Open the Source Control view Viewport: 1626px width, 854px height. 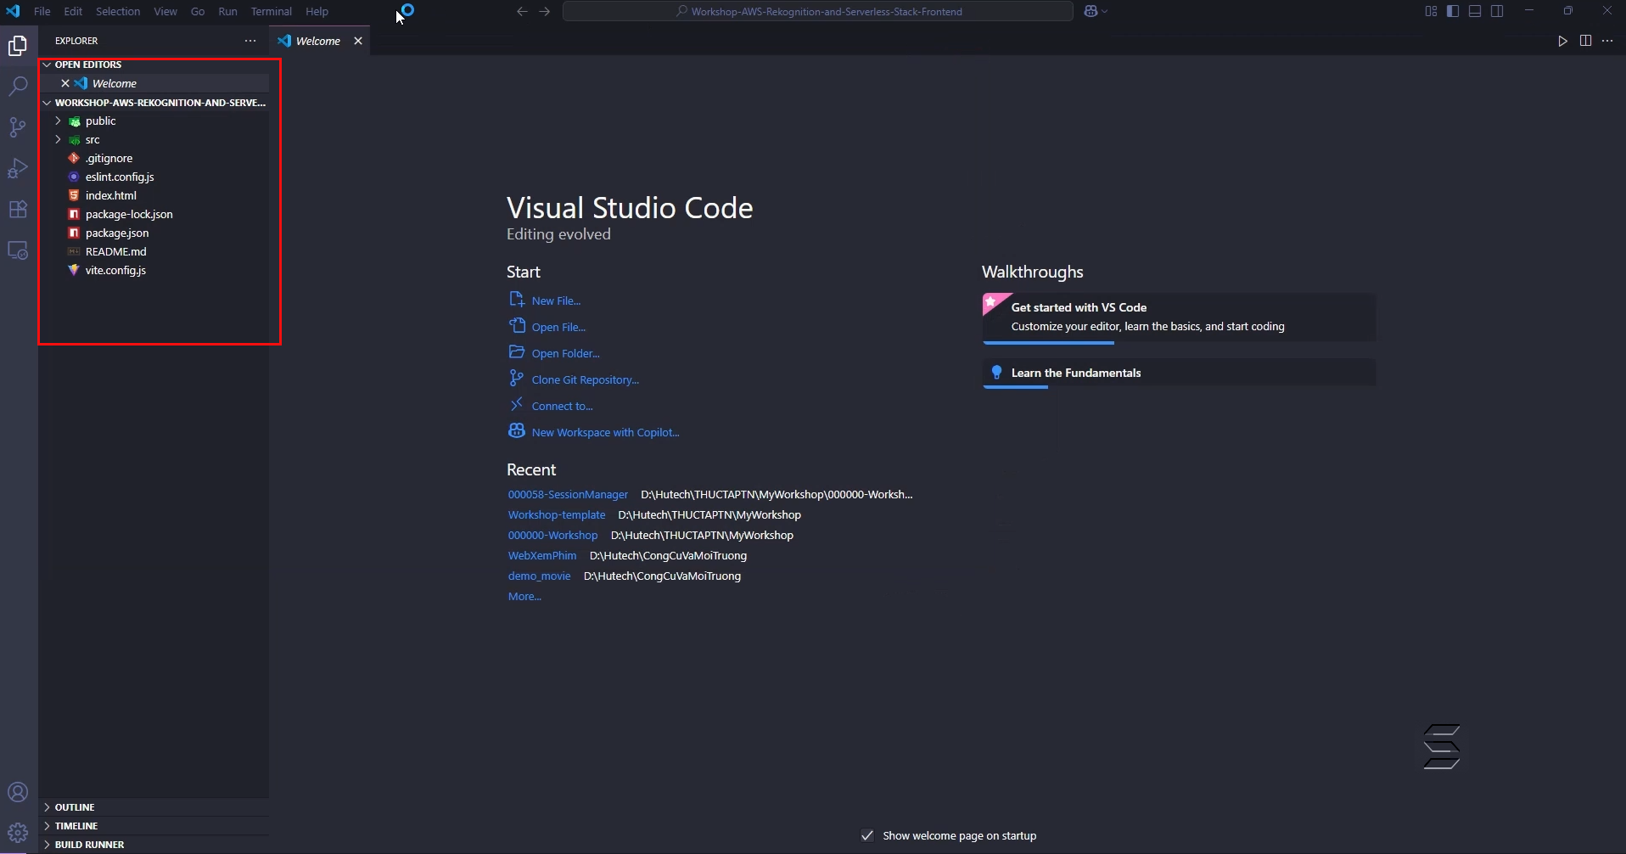(x=18, y=127)
